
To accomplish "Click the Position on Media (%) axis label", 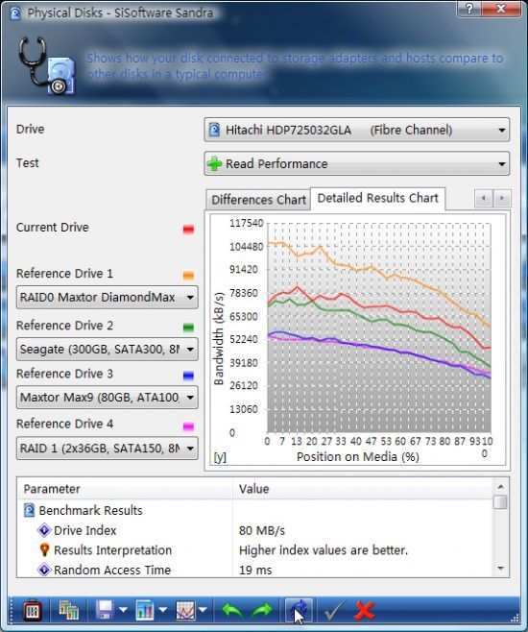I will pos(358,456).
